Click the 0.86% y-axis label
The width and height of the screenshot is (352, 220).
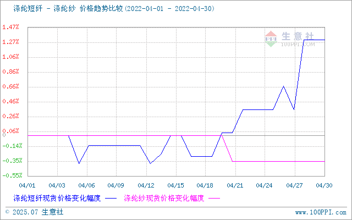click(x=10, y=71)
